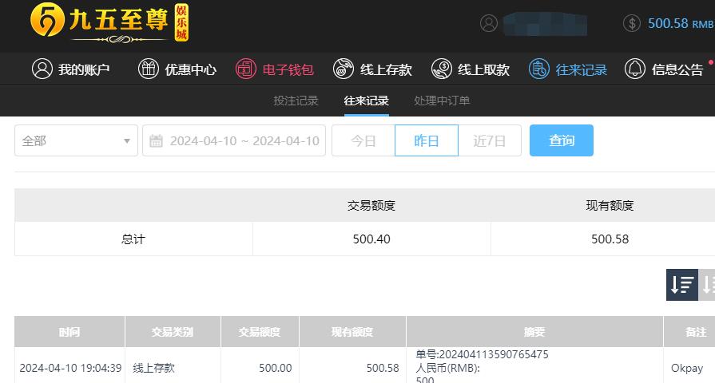Select the 昨日 date filter
Image resolution: width=715 pixels, height=383 pixels.
coord(427,140)
